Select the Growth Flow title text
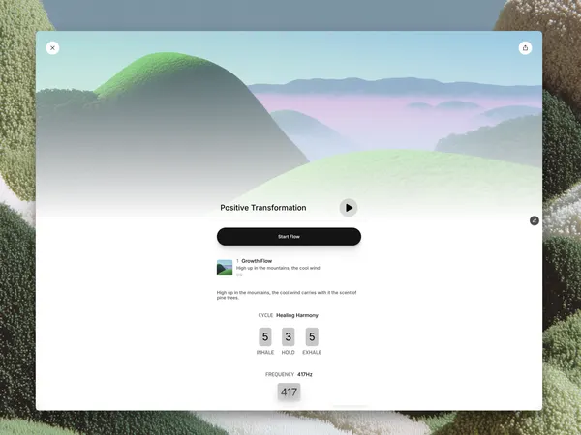 click(x=257, y=261)
